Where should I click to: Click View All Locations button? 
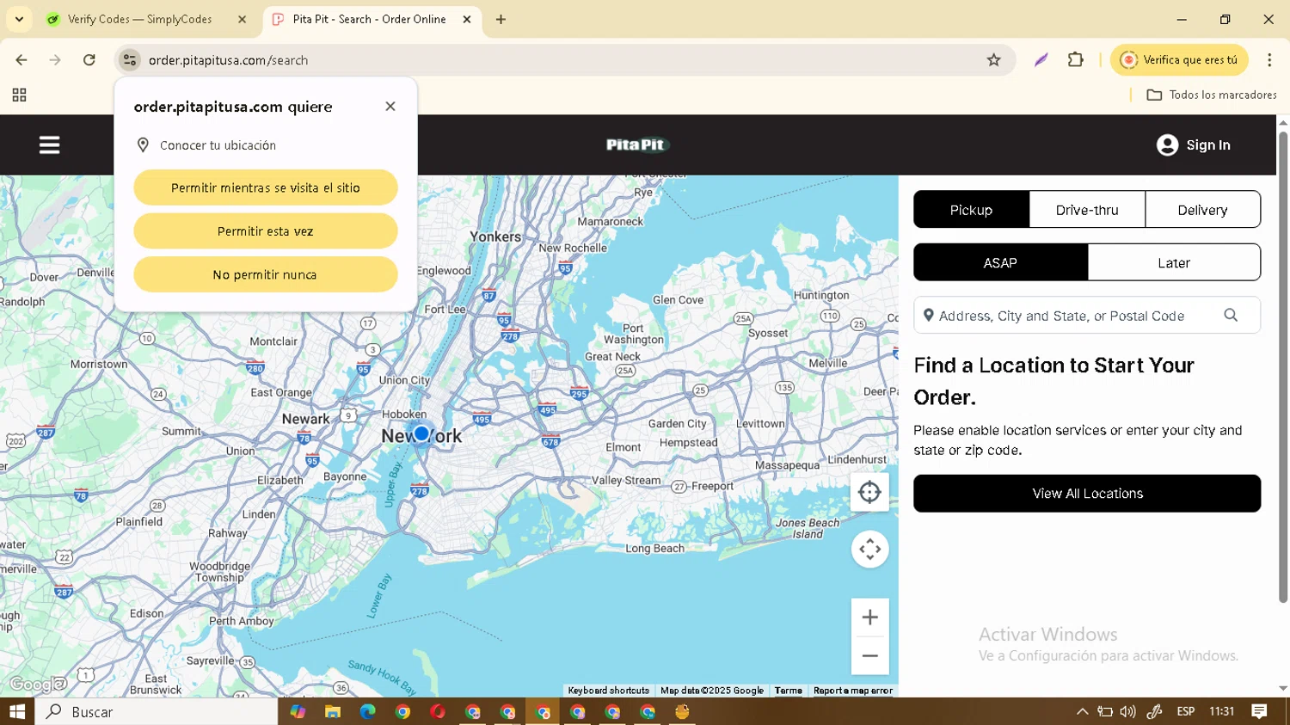1087,494
